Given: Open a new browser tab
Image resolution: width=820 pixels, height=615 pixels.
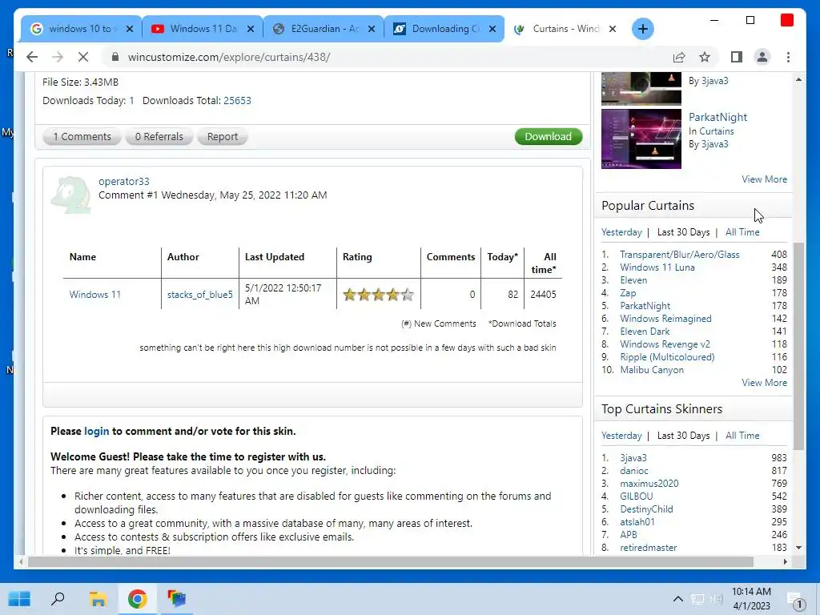Looking at the screenshot, I should pyautogui.click(x=643, y=29).
